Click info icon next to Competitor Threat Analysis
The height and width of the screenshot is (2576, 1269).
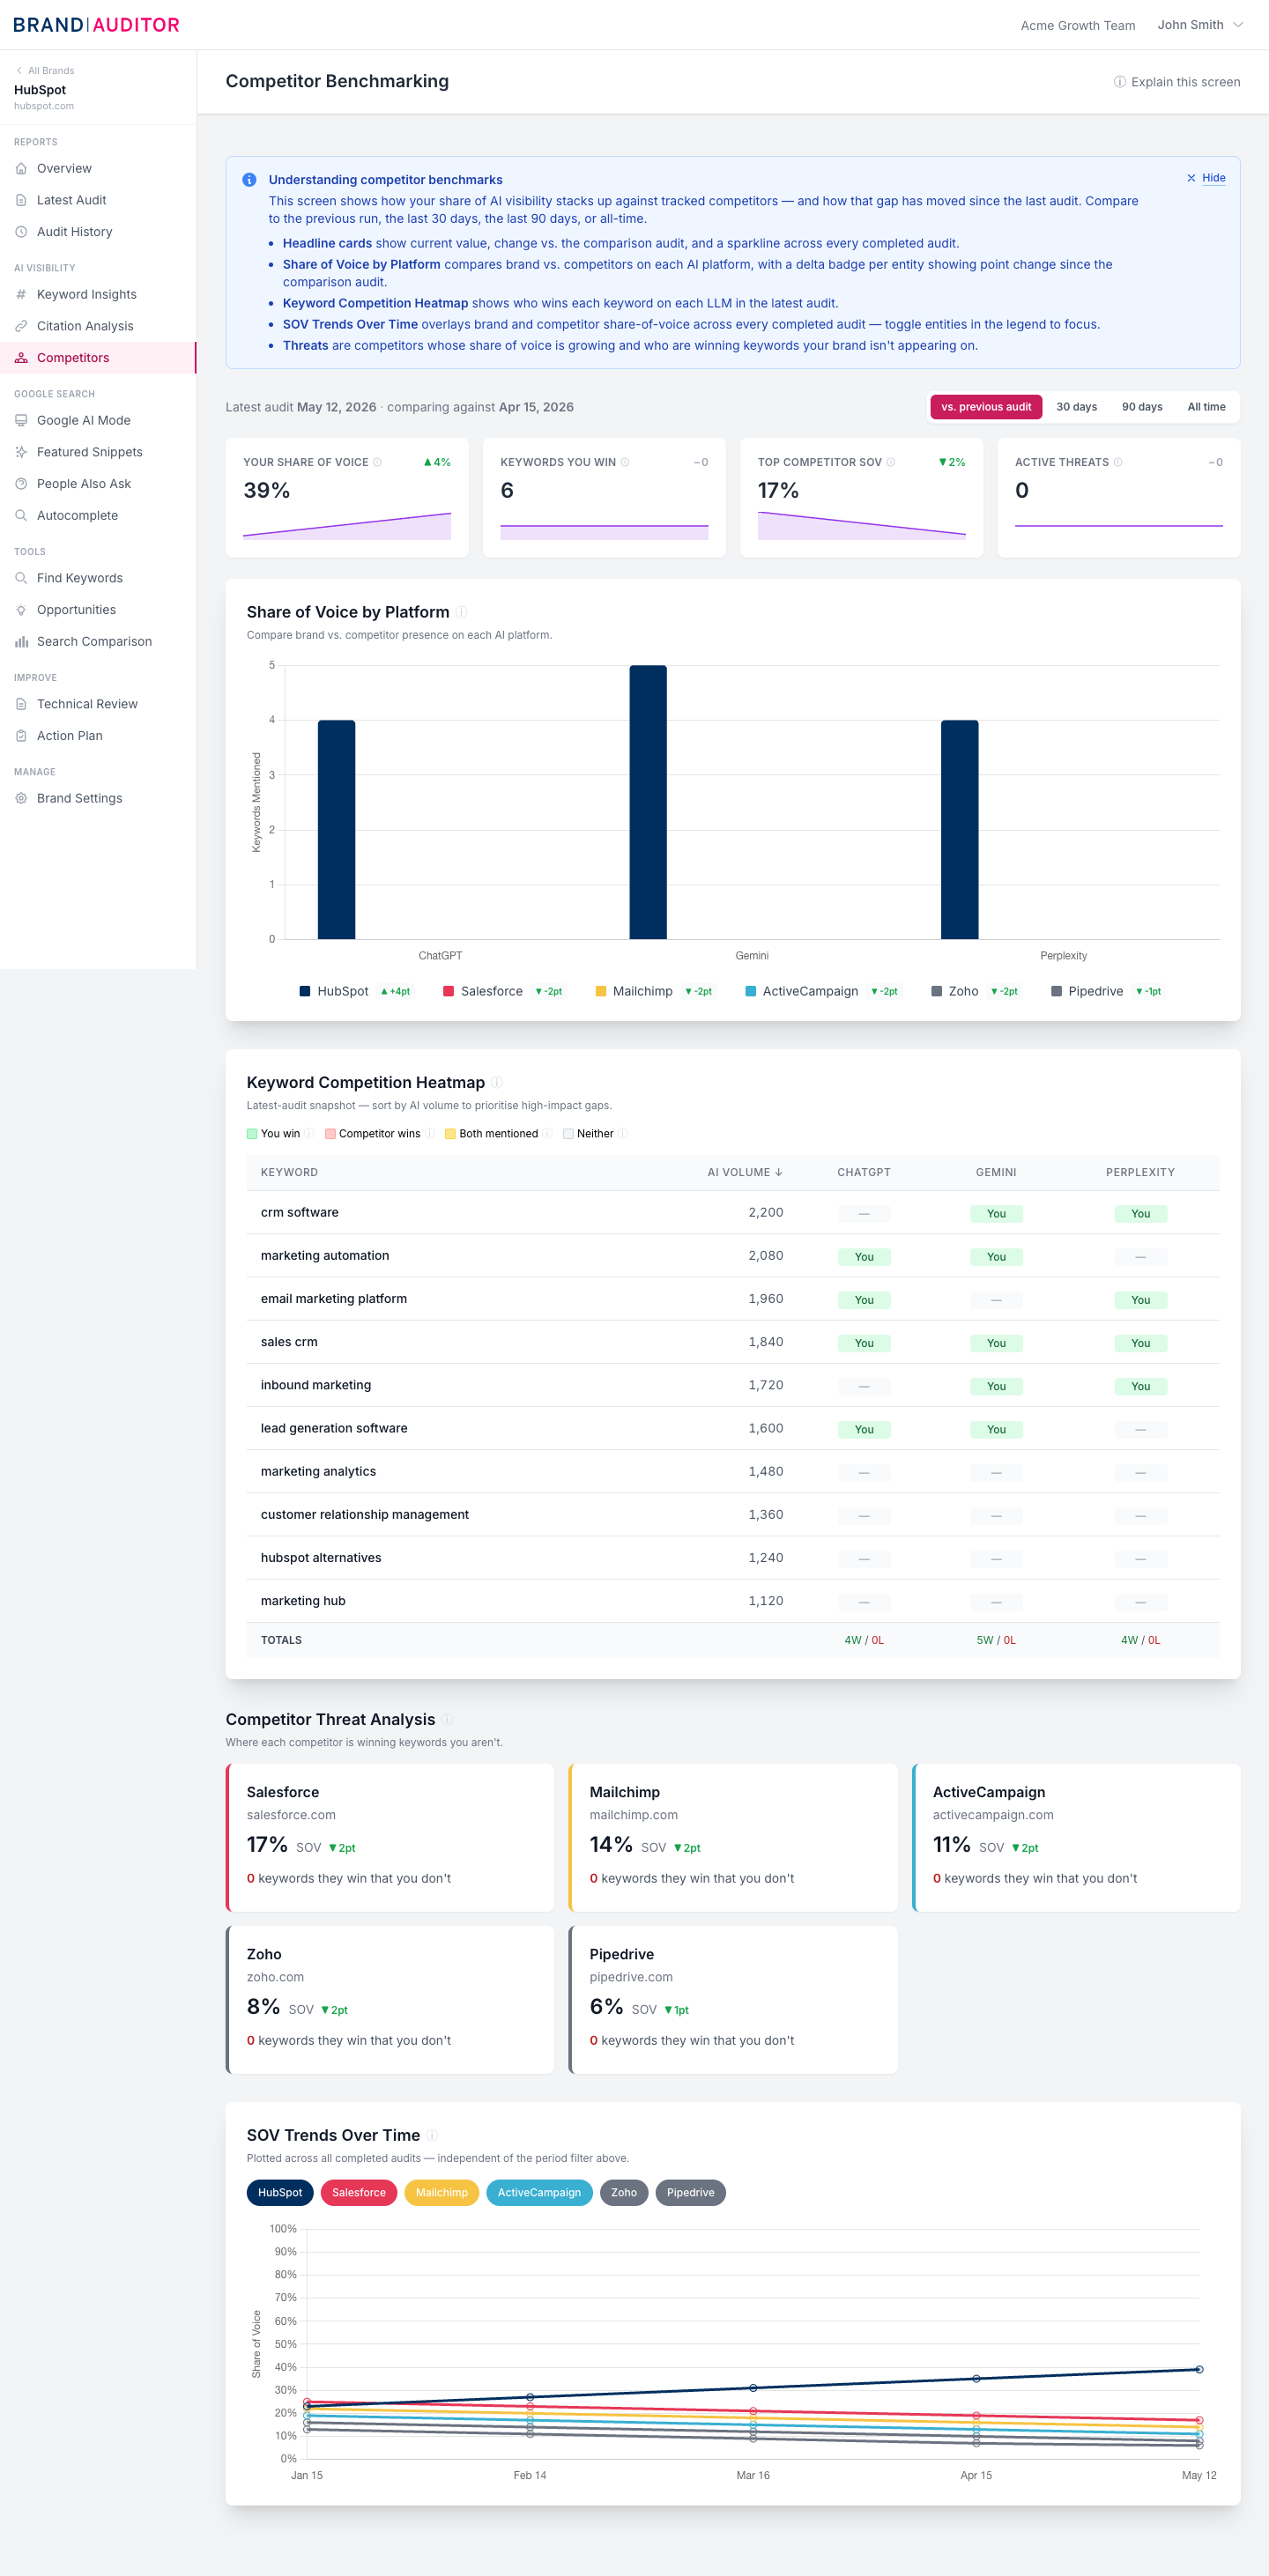448,1719
